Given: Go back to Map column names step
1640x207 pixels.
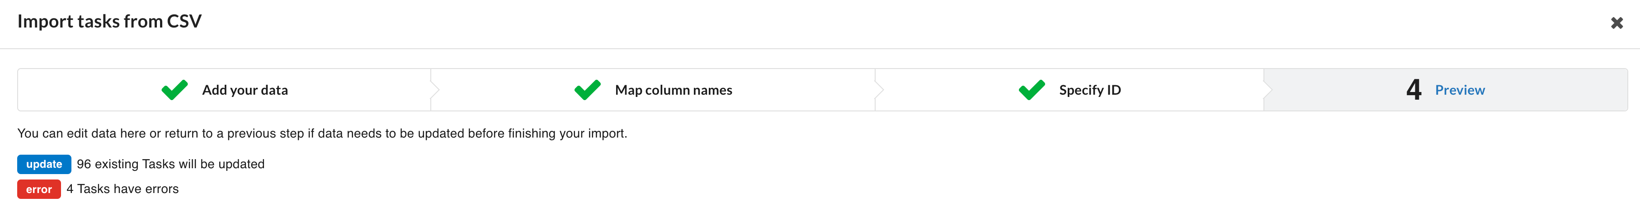Looking at the screenshot, I should [x=673, y=90].
